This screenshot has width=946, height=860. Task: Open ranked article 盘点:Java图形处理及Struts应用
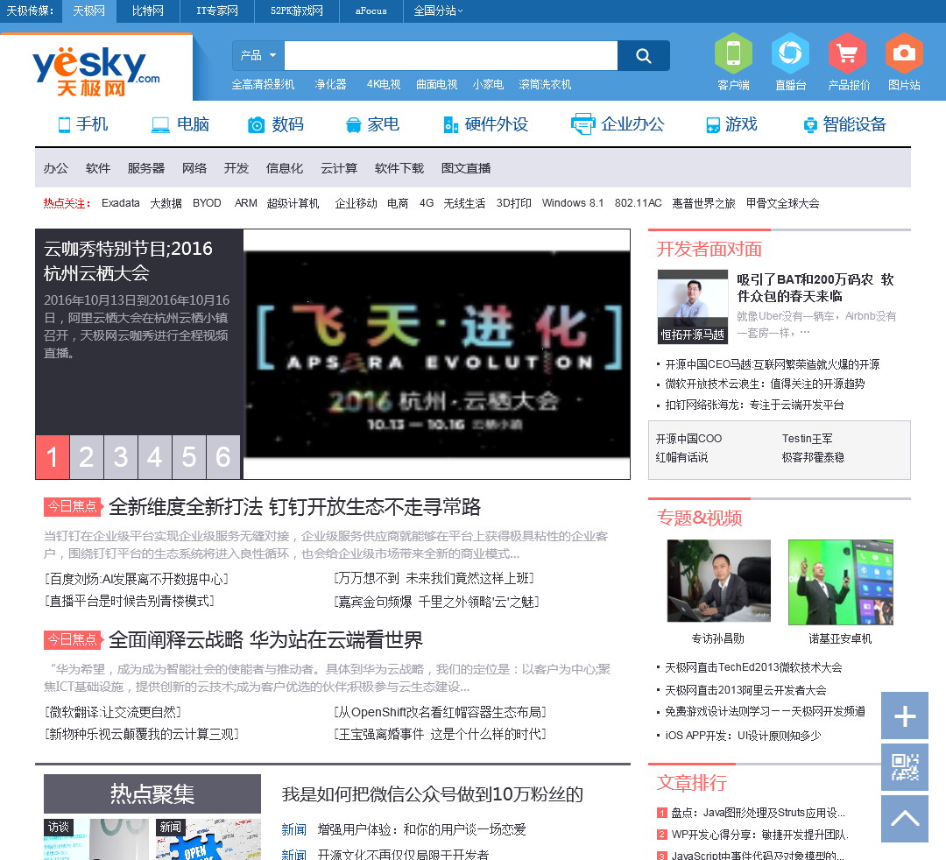tap(758, 813)
